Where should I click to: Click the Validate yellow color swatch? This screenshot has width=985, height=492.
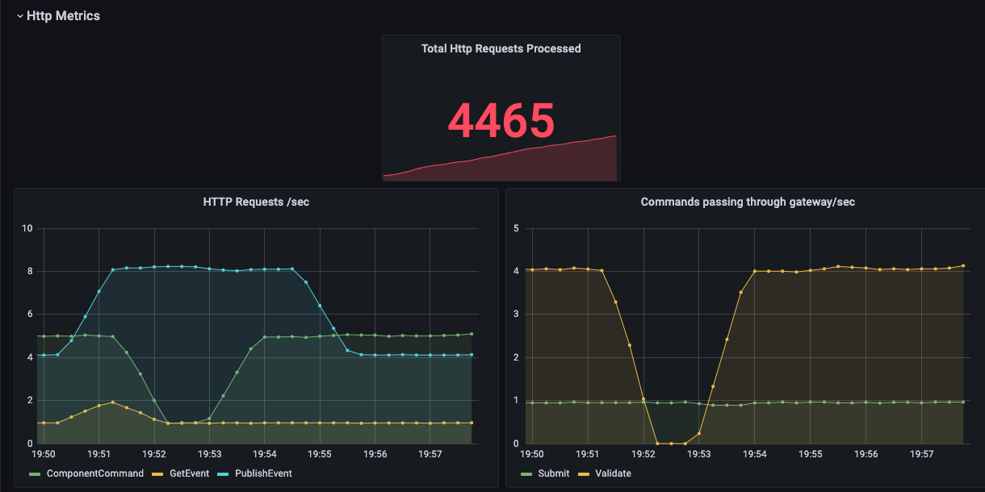coord(585,473)
